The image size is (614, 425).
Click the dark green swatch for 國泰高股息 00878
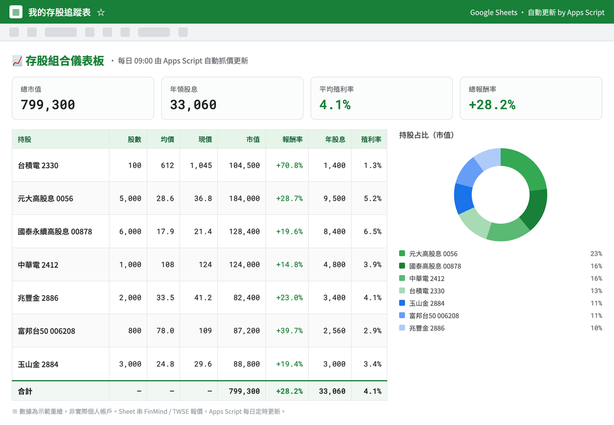tap(402, 266)
